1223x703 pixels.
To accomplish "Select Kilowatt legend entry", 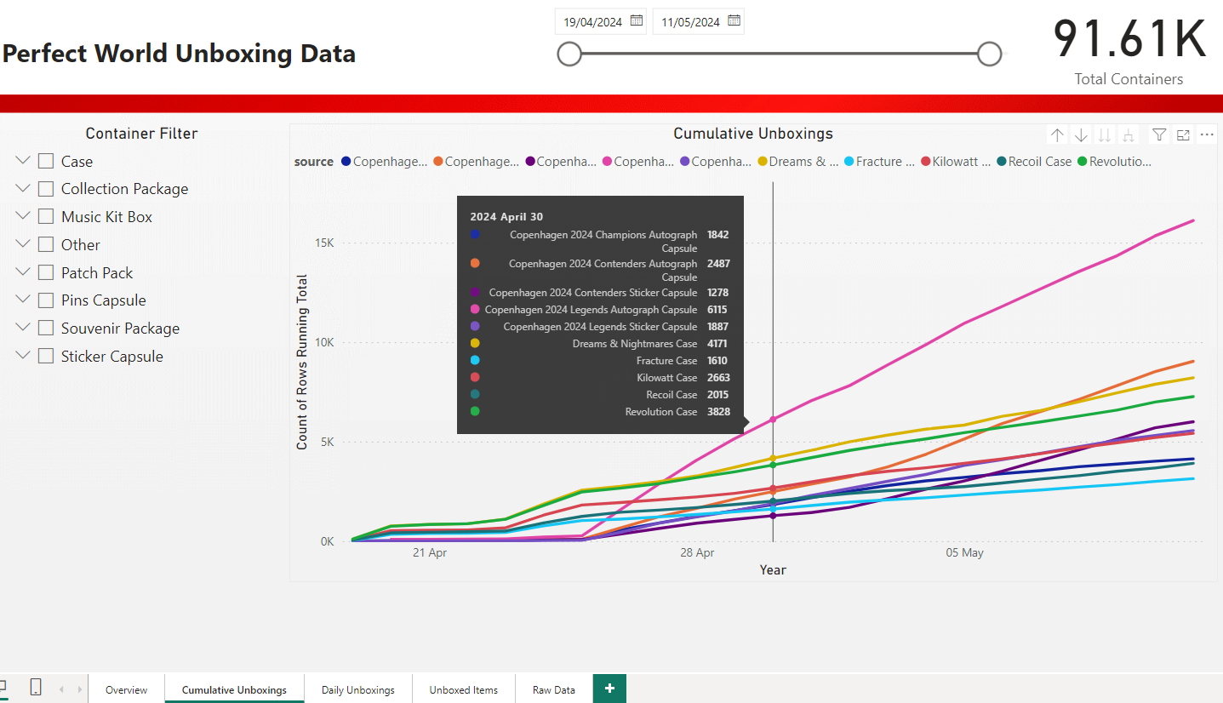I will [x=955, y=162].
